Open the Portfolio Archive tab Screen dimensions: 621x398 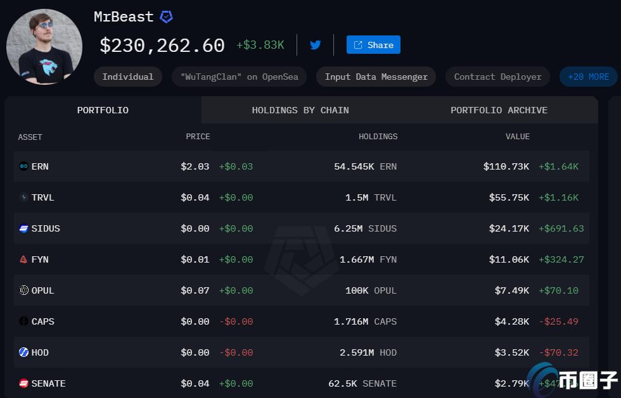(499, 110)
